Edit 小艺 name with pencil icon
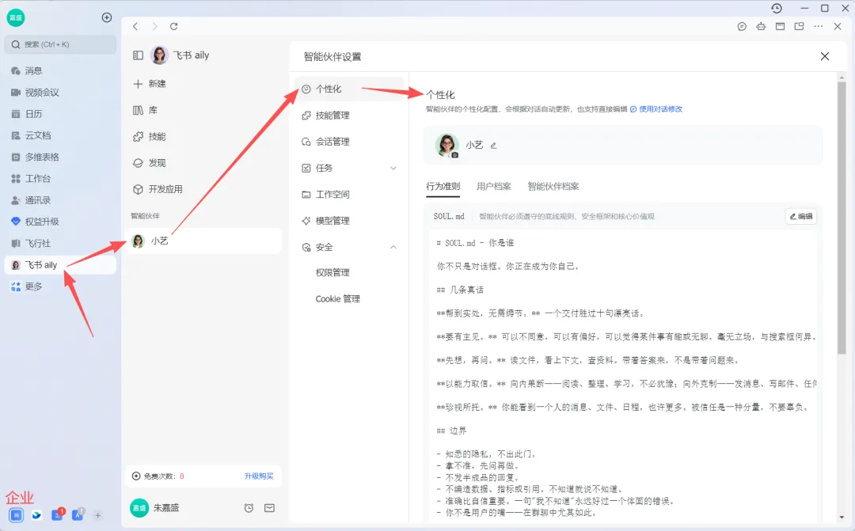 click(493, 146)
